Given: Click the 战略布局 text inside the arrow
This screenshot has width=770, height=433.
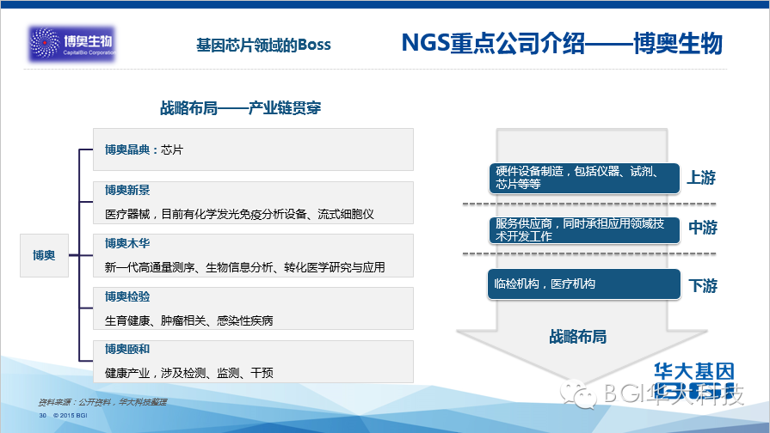Looking at the screenshot, I should coord(578,337).
